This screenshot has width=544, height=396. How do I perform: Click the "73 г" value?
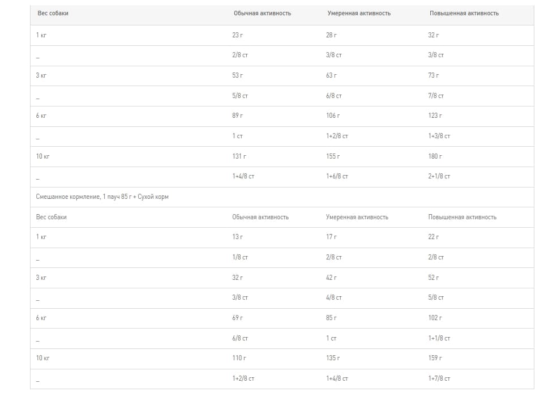point(434,75)
